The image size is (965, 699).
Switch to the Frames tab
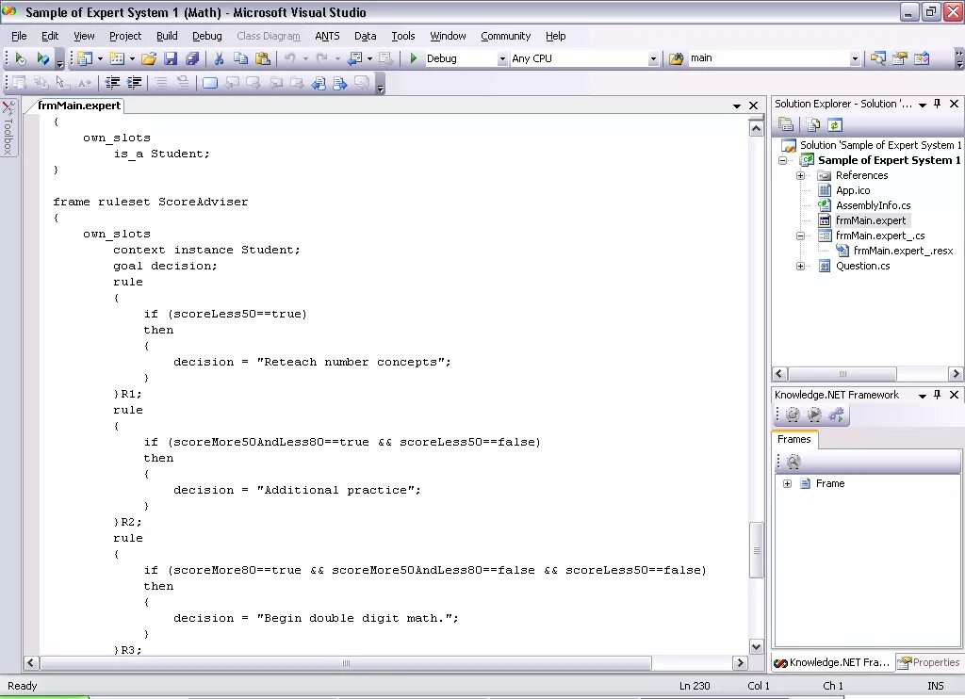[793, 439]
